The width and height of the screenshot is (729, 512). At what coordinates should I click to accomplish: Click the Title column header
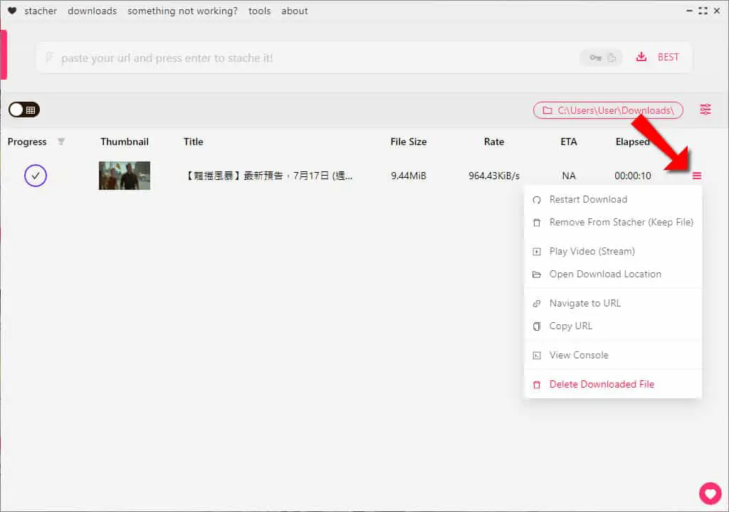pos(194,142)
